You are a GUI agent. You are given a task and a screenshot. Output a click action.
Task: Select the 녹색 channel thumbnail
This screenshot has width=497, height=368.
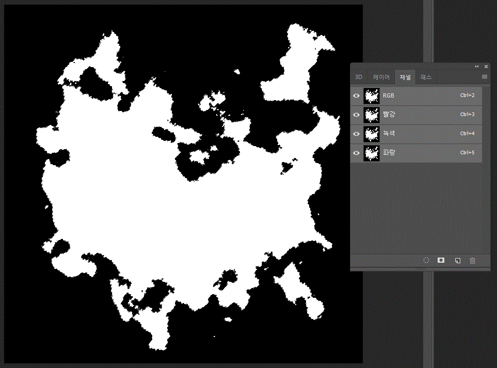coord(372,134)
